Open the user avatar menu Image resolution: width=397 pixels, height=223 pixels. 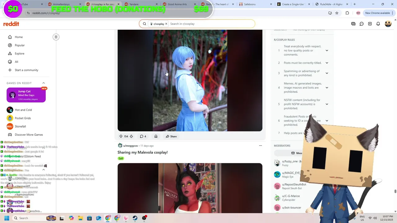(388, 24)
